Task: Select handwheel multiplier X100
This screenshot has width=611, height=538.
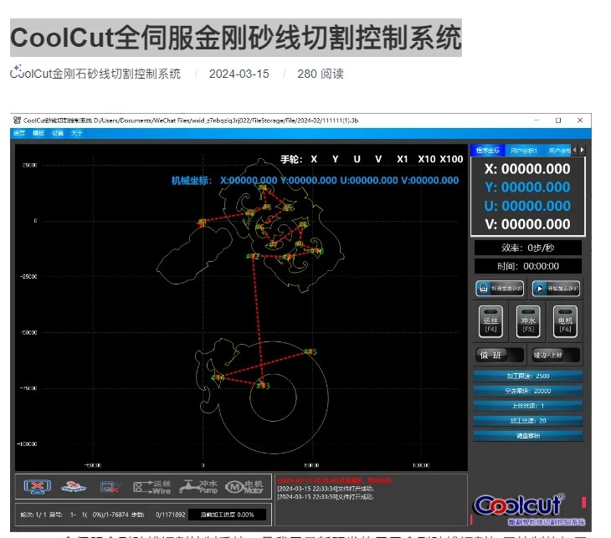Action: pos(452,159)
